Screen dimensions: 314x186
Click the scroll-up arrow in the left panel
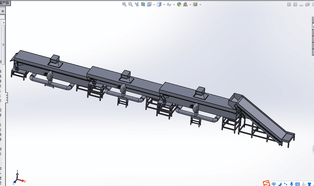coord(4,23)
